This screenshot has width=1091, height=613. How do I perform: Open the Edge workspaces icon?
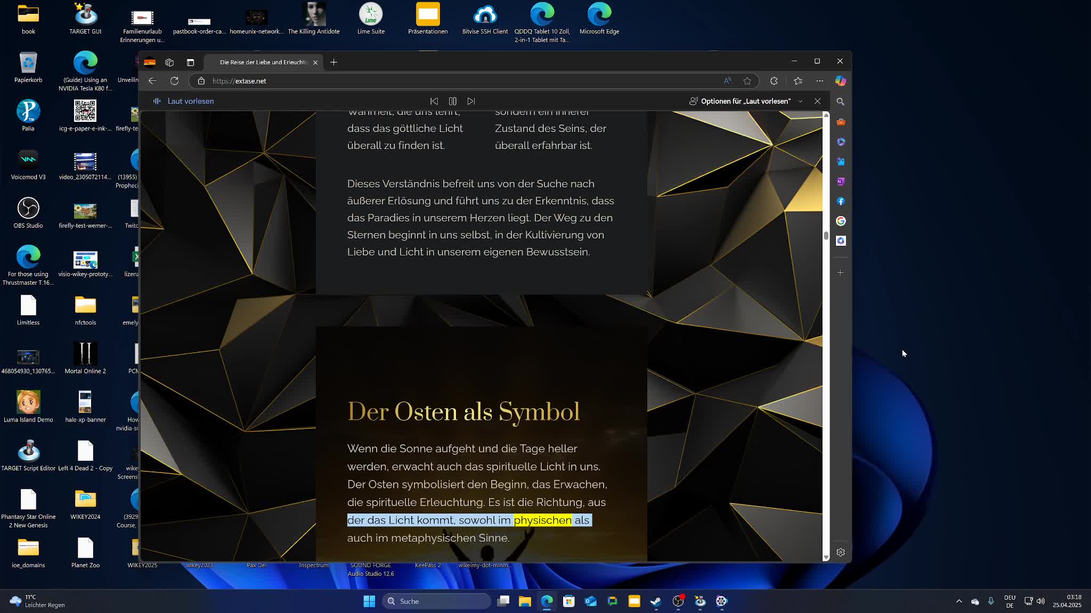click(169, 62)
